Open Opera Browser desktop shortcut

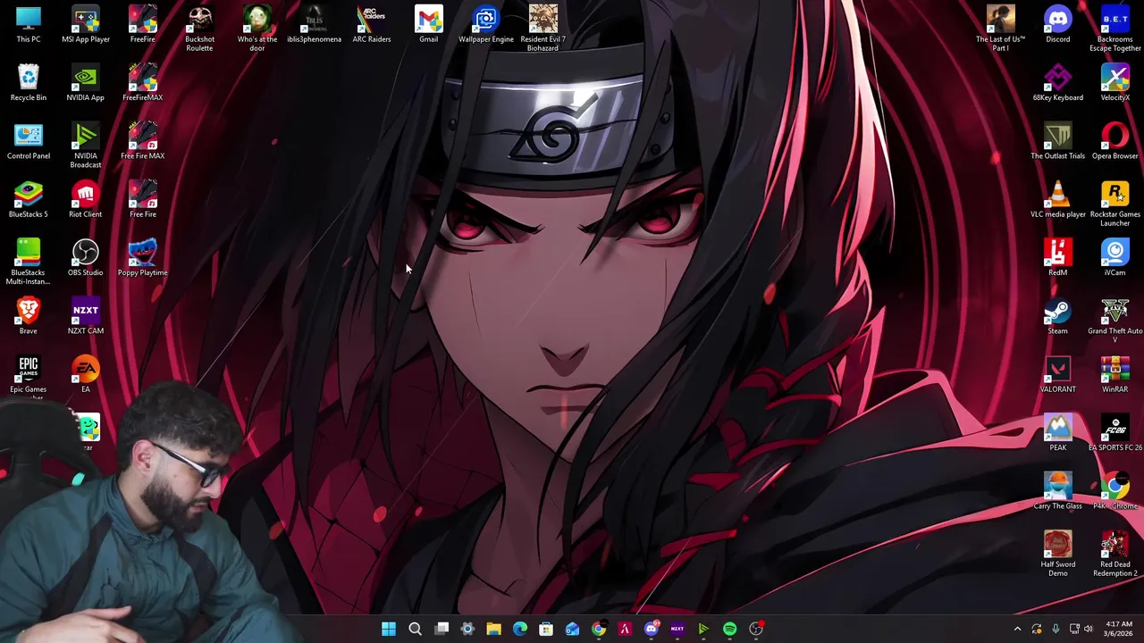click(x=1115, y=141)
